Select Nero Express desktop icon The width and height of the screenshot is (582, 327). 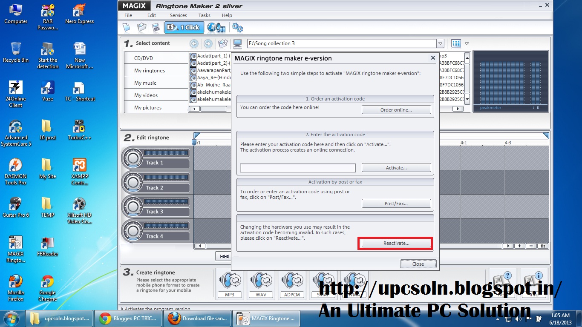click(79, 14)
